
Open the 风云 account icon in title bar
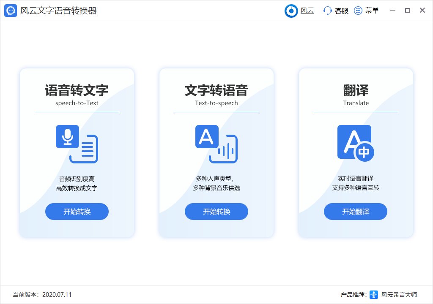pyautogui.click(x=291, y=10)
